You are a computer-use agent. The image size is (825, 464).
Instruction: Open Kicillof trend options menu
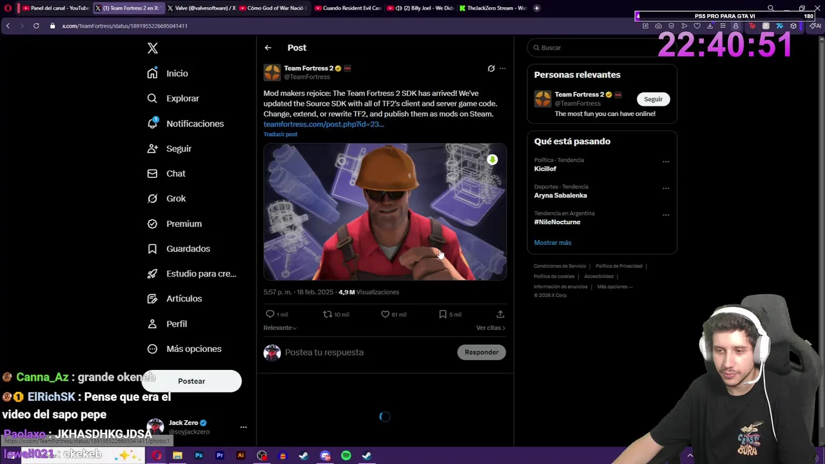point(666,162)
